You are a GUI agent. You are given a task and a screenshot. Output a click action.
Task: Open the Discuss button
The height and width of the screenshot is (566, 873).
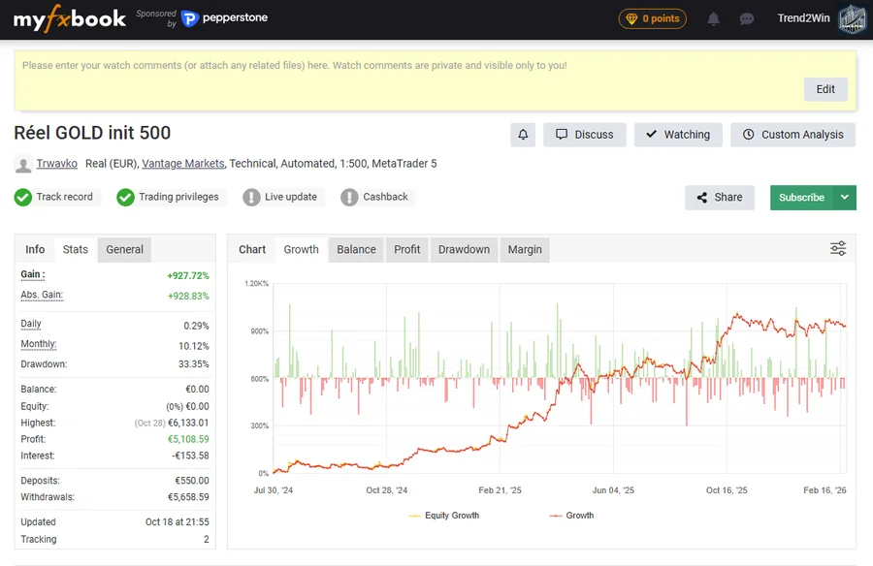click(585, 135)
